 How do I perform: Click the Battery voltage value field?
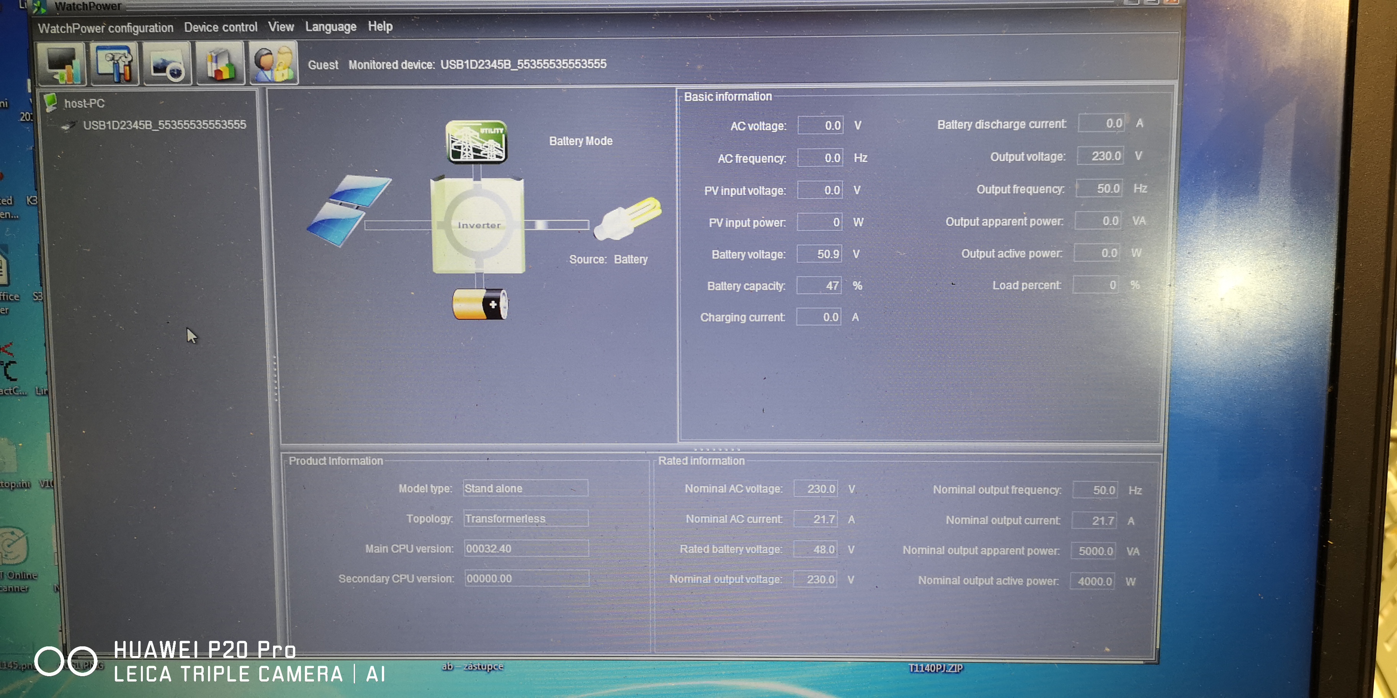coord(819,254)
